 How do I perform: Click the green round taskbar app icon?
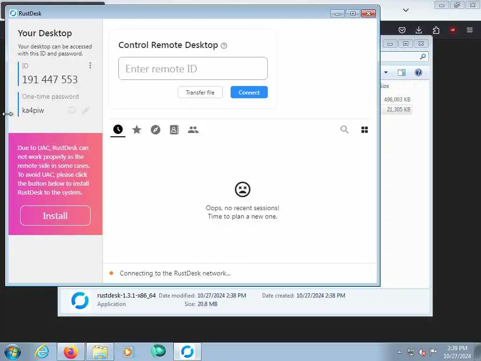(158, 351)
